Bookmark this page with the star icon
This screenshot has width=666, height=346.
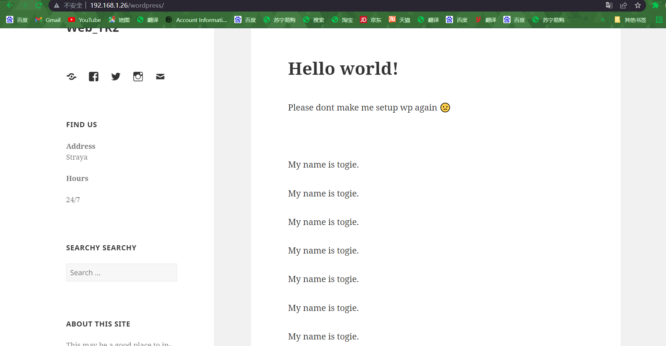point(638,5)
